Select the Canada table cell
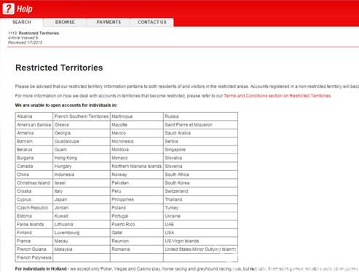The image size is (359, 272). click(x=34, y=167)
